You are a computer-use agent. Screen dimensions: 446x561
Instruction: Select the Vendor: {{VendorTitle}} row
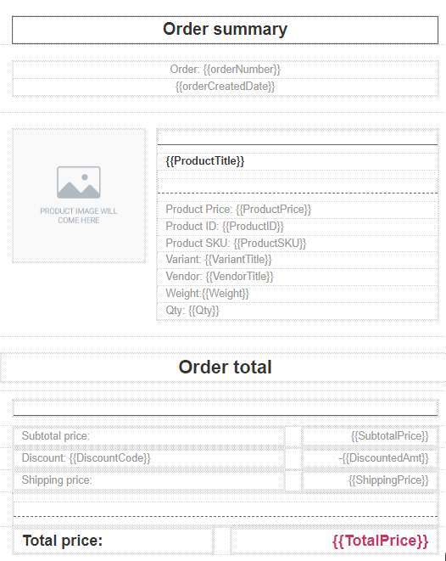pos(298,277)
